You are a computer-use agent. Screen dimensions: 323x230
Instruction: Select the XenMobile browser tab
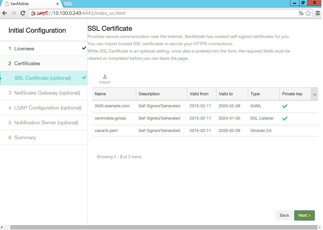[x=31, y=4]
